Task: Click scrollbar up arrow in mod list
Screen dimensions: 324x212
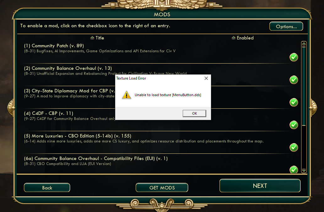Action: [304, 44]
